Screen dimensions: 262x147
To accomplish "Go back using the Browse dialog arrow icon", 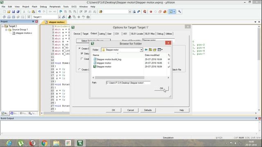I will 146,50.
